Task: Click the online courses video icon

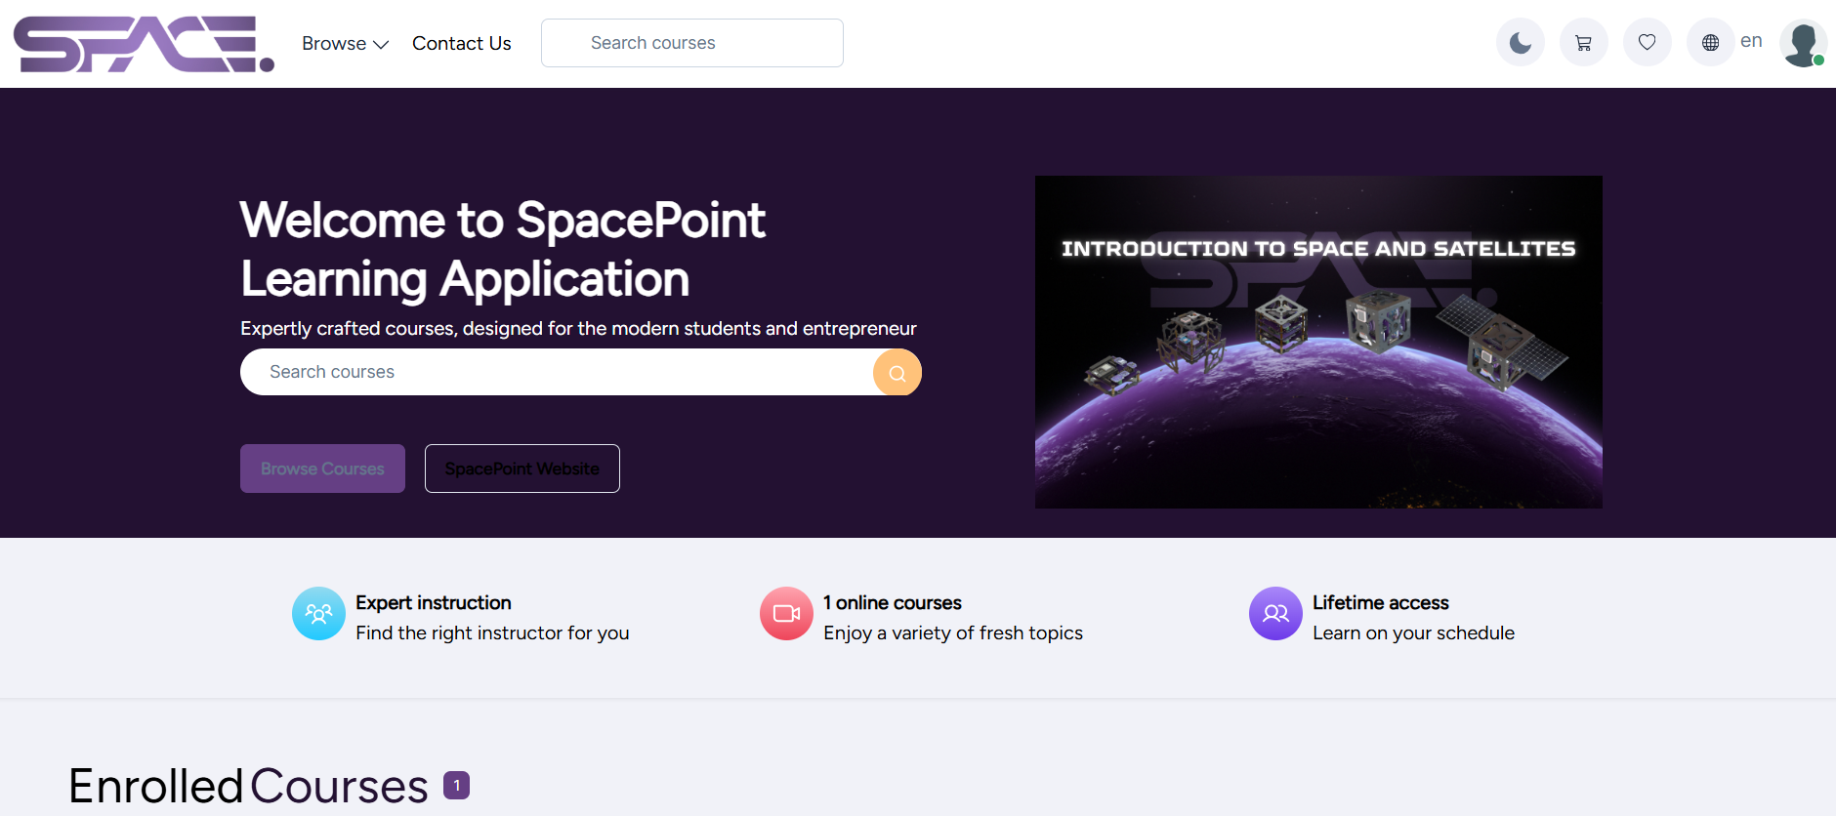Action: [786, 614]
